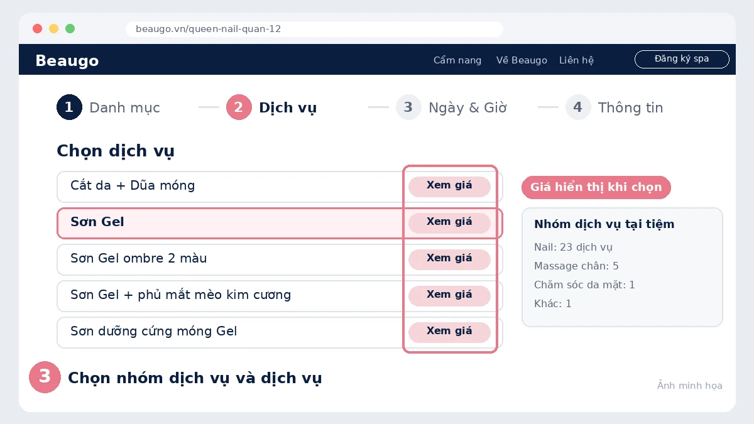Click the address bar showing beaugo.vn/queen-nail-quan-12
The image size is (754, 424).
314,29
